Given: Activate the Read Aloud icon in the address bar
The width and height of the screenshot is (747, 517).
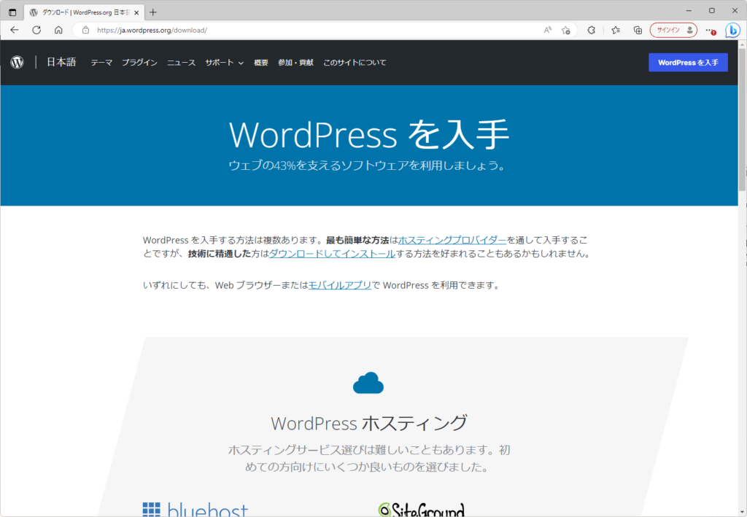Looking at the screenshot, I should (x=548, y=30).
